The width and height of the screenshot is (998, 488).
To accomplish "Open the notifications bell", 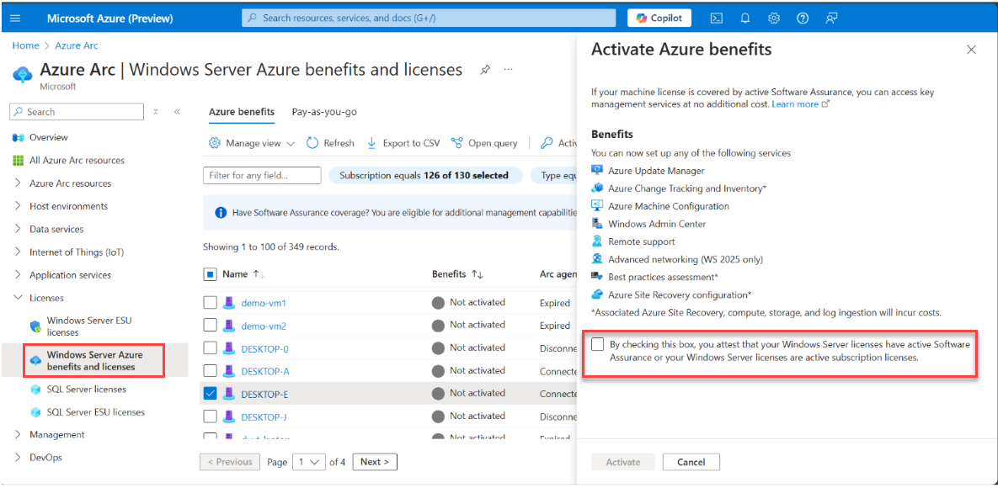I will (x=745, y=18).
